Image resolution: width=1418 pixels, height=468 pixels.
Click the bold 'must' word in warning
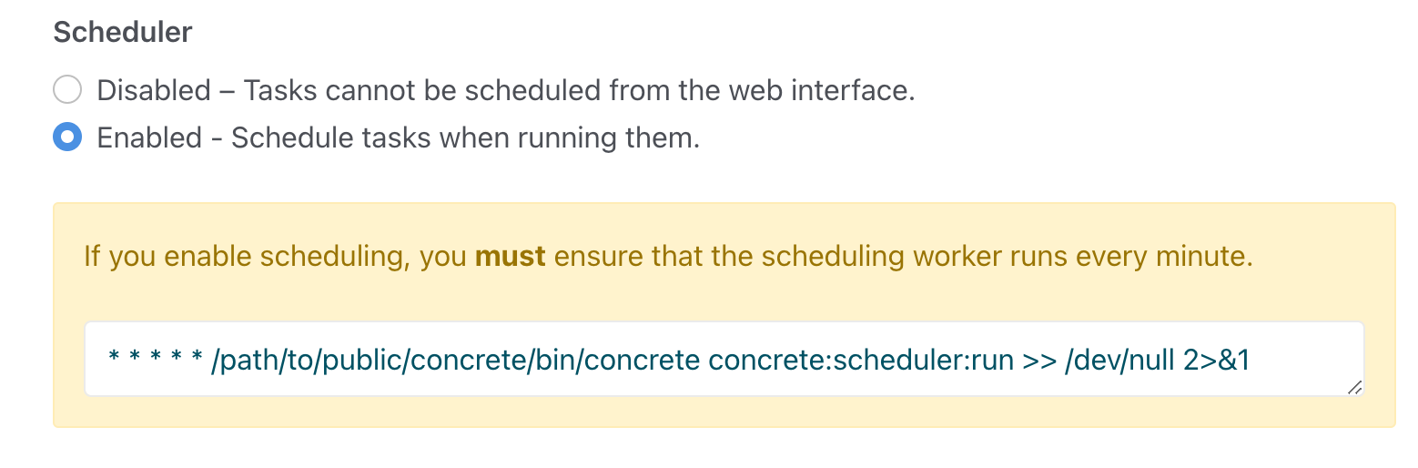(x=511, y=256)
